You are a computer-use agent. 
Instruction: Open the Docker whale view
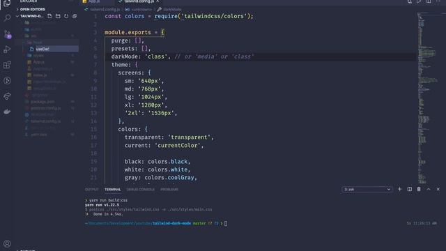[7, 112]
